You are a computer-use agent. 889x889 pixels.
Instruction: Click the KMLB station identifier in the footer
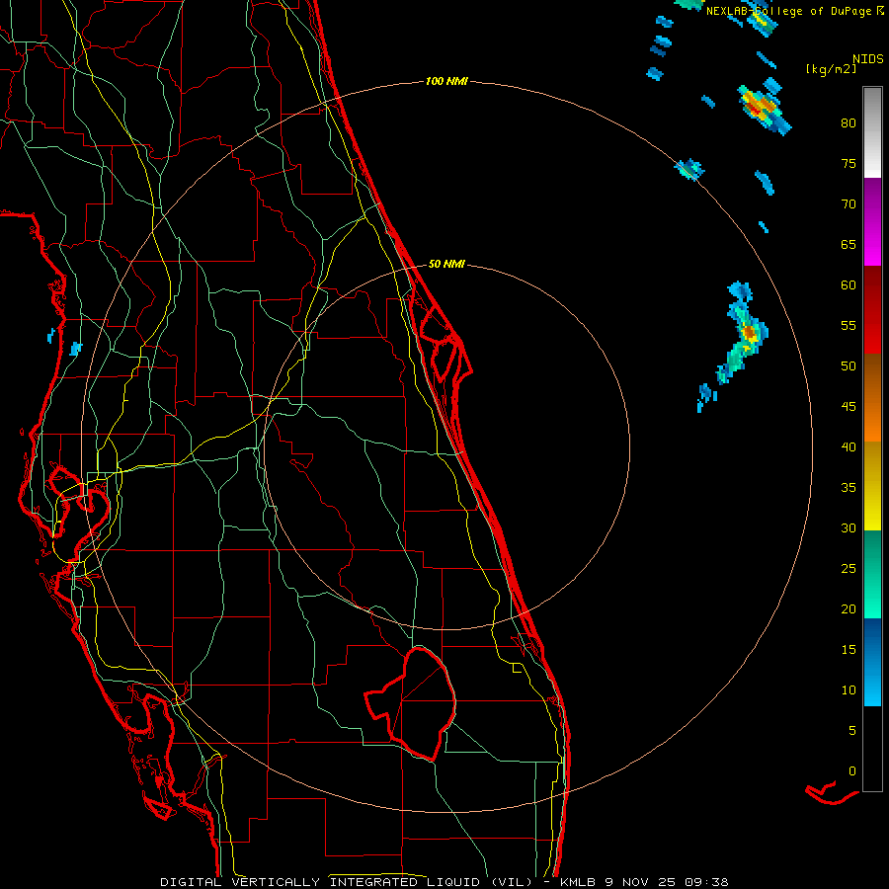point(577,882)
